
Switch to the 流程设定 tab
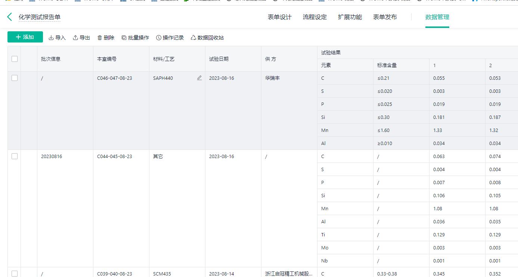click(x=315, y=17)
